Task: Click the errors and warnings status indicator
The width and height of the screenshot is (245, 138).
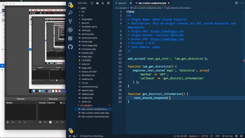Action: pyautogui.click(x=73, y=136)
